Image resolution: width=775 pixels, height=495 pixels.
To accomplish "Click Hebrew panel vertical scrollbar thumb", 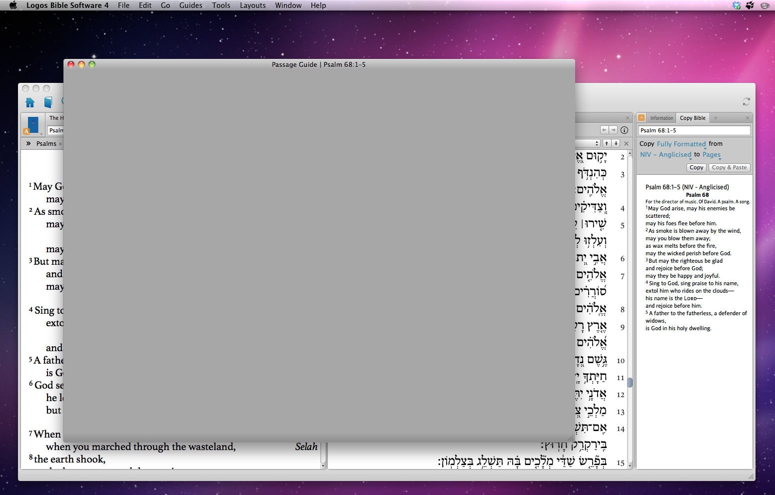I will 630,383.
